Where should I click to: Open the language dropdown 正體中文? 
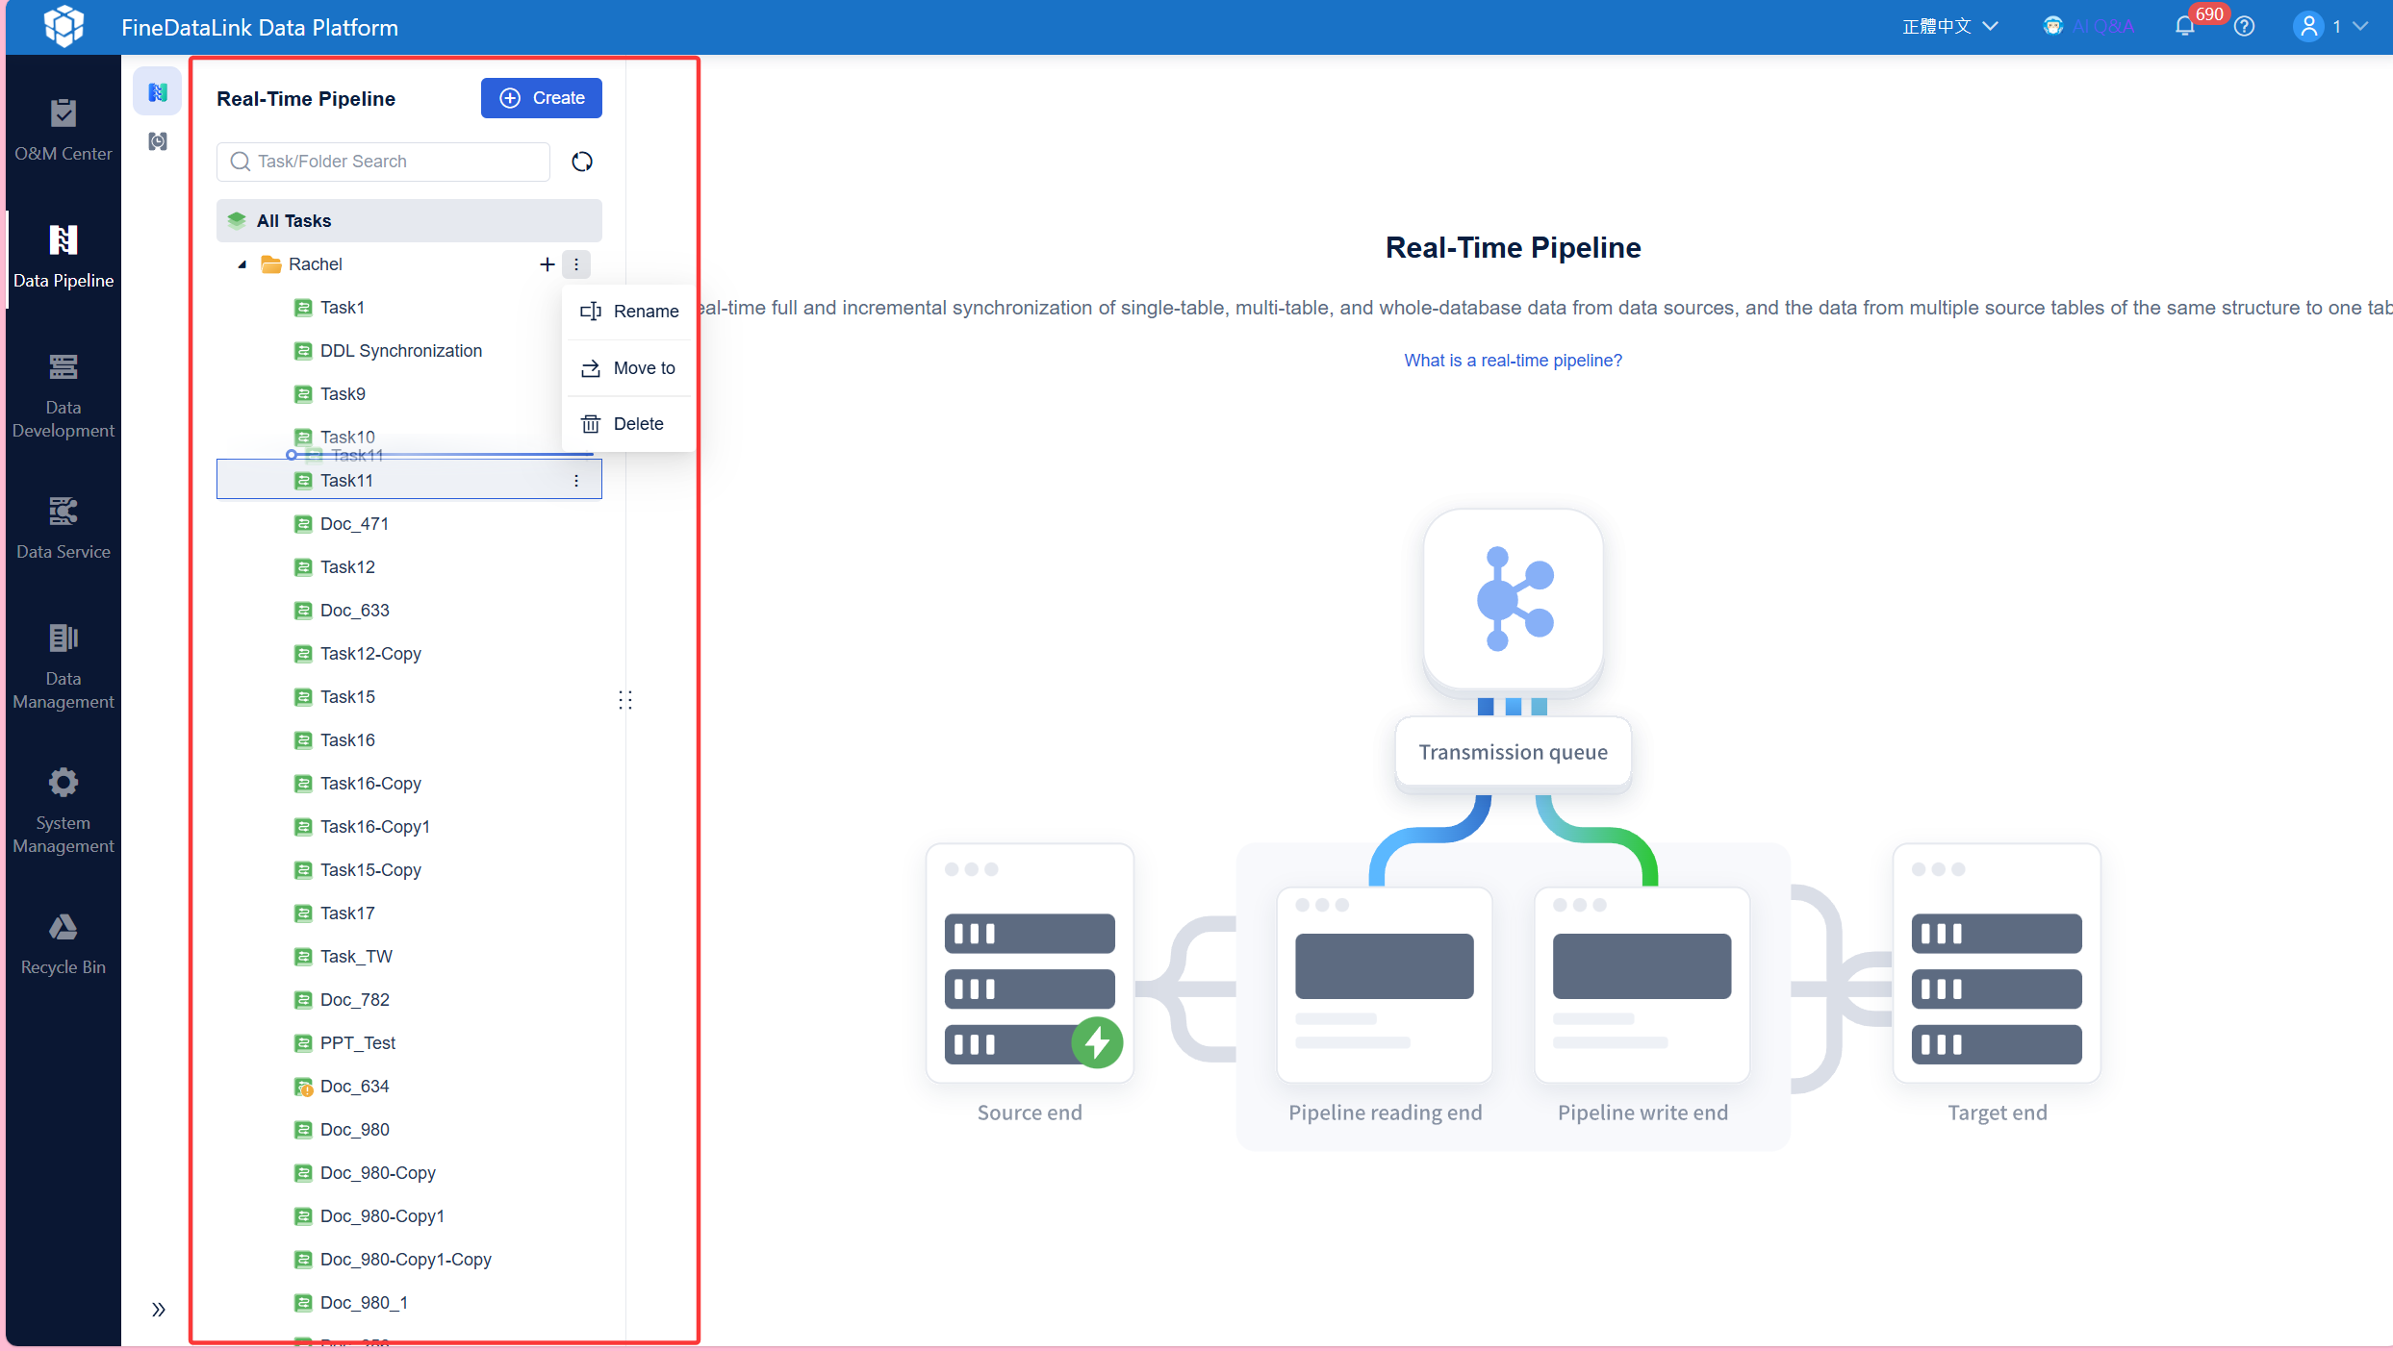[1950, 27]
